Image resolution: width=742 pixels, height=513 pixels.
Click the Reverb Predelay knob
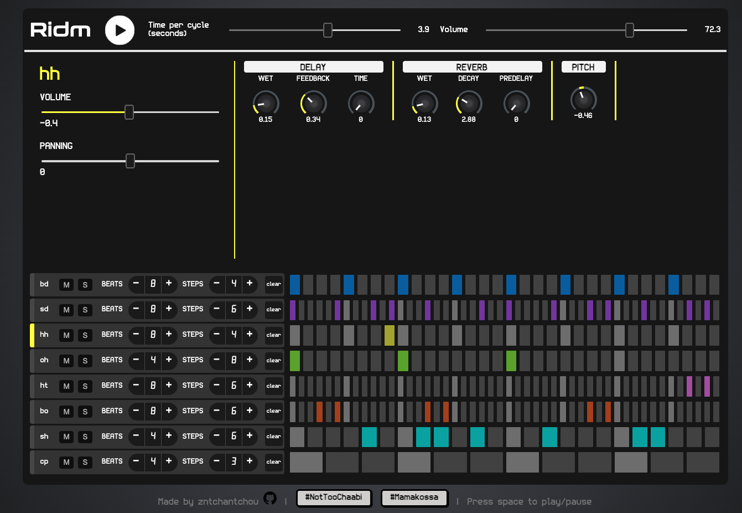coord(516,104)
